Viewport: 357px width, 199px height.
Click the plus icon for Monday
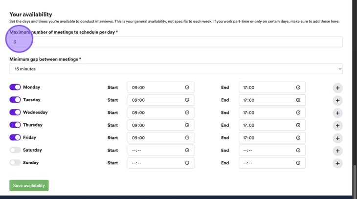click(x=337, y=88)
